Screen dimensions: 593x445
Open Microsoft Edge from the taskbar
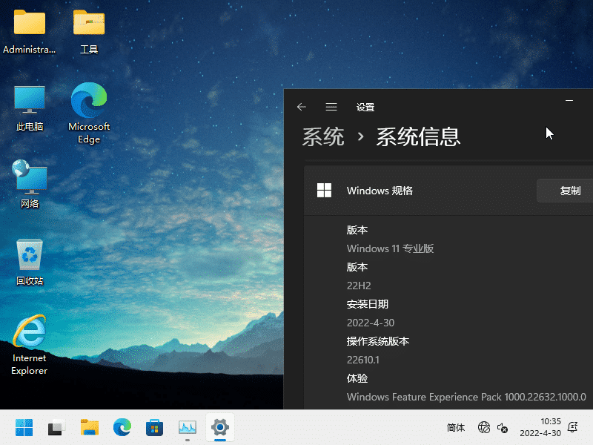(122, 427)
